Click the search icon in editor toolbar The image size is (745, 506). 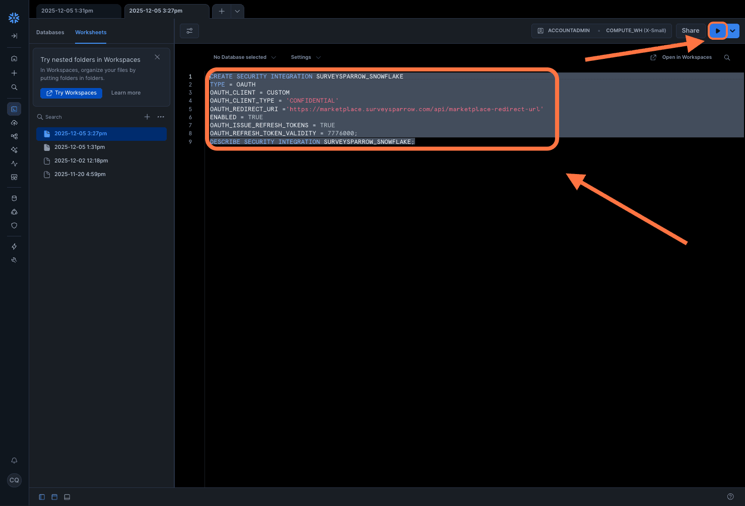[727, 57]
